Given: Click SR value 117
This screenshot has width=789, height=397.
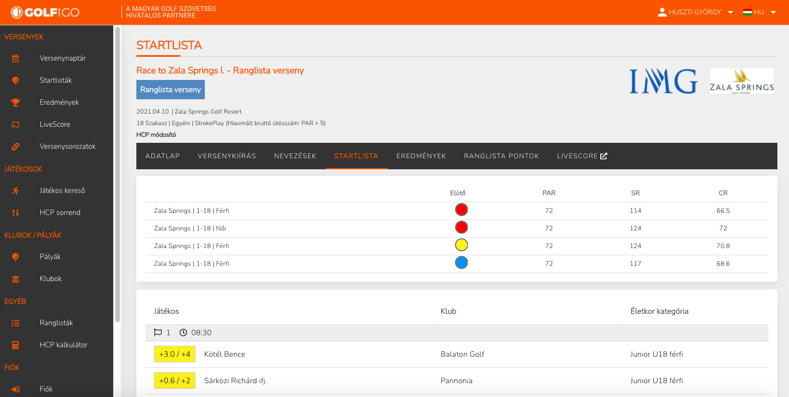Looking at the screenshot, I should coord(636,264).
